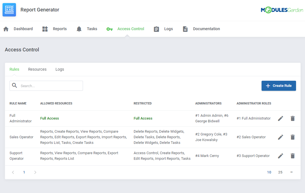Show 10 entries per page
This screenshot has height=193, width=305.
pyautogui.click(x=269, y=172)
